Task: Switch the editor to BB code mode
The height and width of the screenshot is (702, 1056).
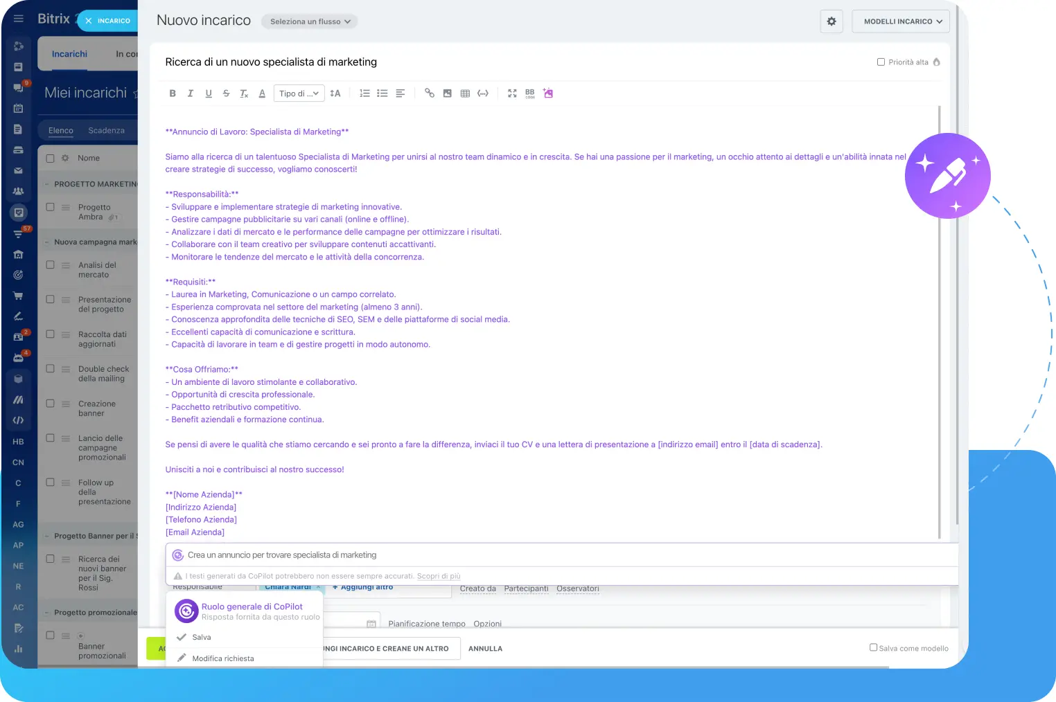Action: pyautogui.click(x=530, y=93)
